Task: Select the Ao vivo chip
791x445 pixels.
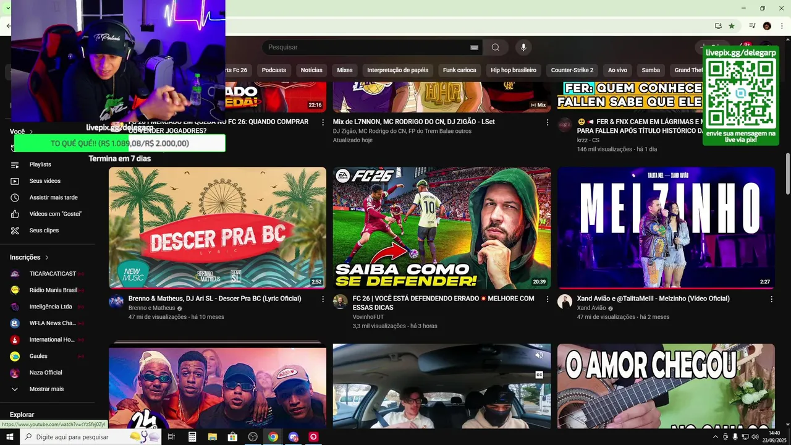Action: [x=617, y=70]
